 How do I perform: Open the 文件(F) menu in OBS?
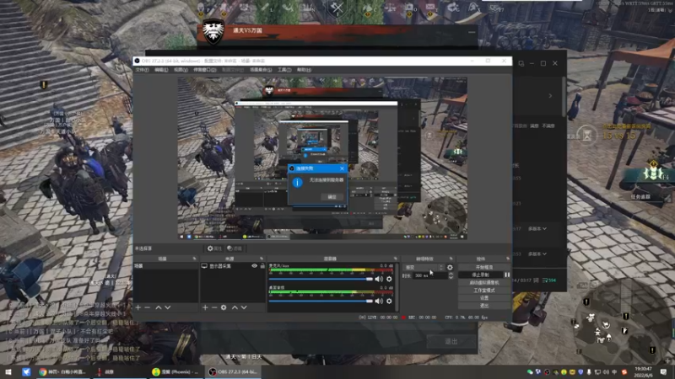pyautogui.click(x=142, y=70)
